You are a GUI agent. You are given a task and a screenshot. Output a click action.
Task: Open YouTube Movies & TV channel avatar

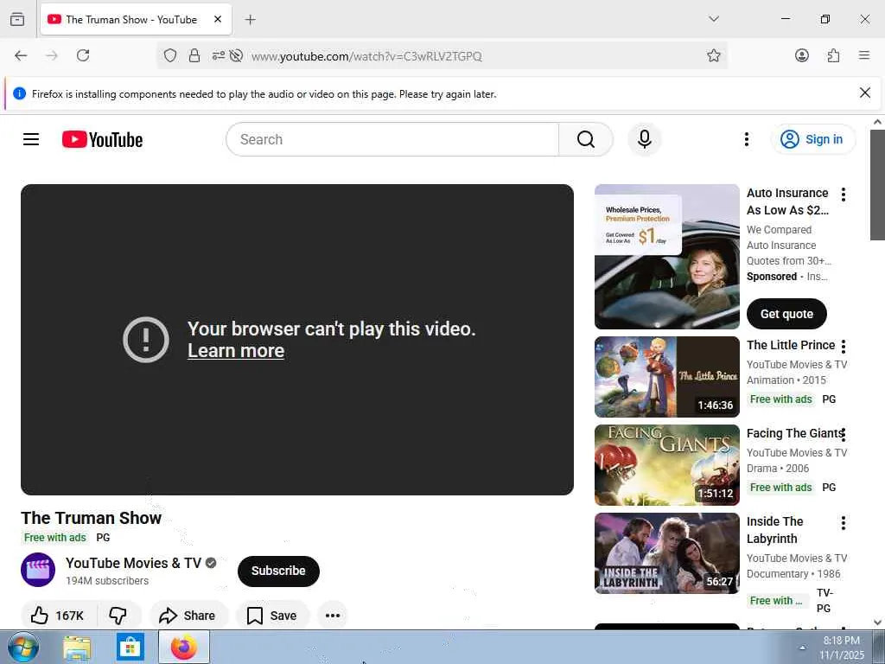pyautogui.click(x=38, y=570)
